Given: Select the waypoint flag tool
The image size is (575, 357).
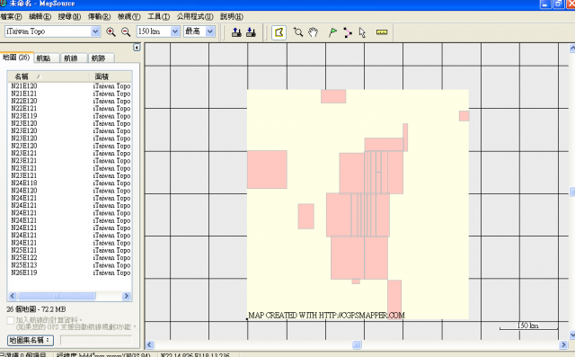Looking at the screenshot, I should click(332, 32).
